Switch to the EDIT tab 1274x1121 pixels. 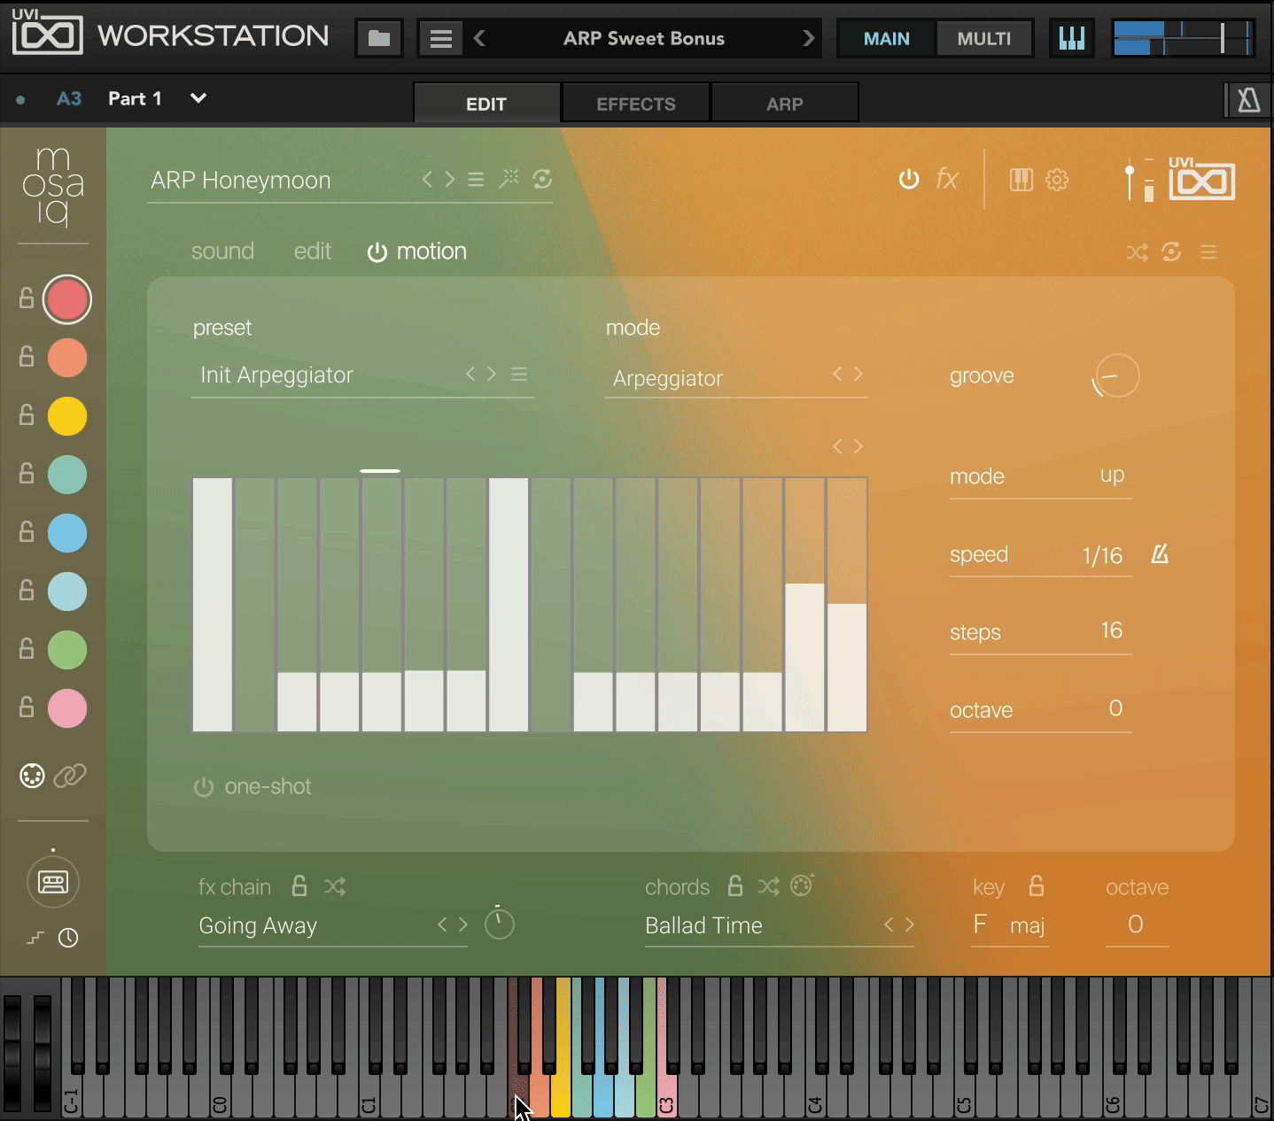(x=486, y=104)
